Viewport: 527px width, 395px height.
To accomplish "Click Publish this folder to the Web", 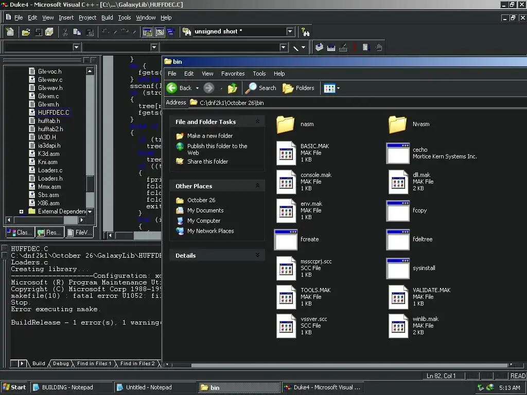I will (217, 150).
